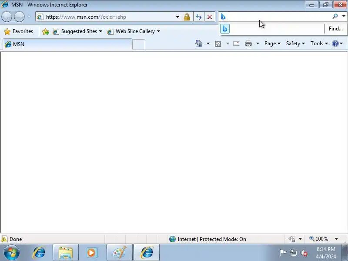Click the red Stop loading button
Screen dimensions: 348x261
point(210,17)
